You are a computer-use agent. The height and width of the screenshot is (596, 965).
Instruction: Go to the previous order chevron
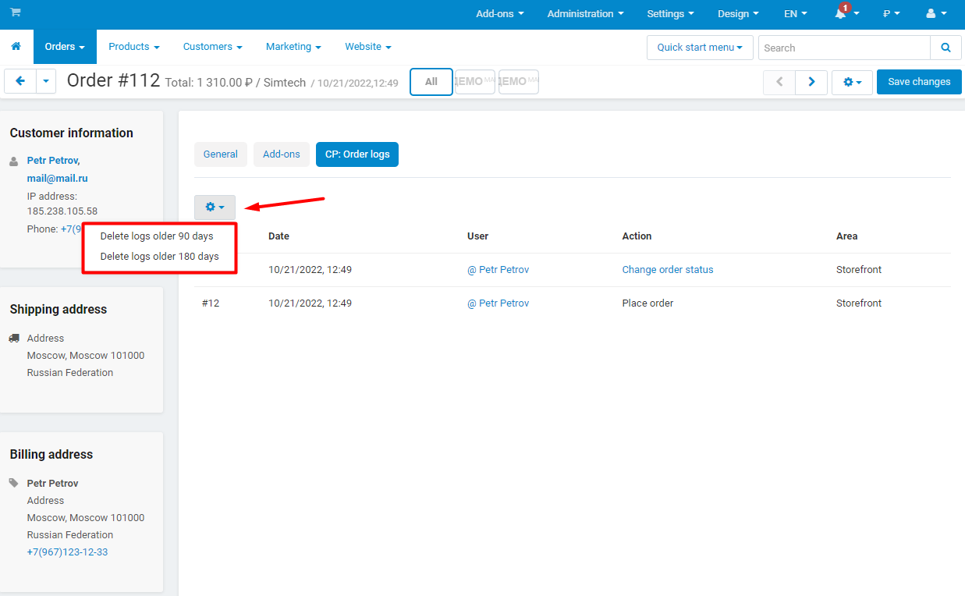click(x=779, y=82)
